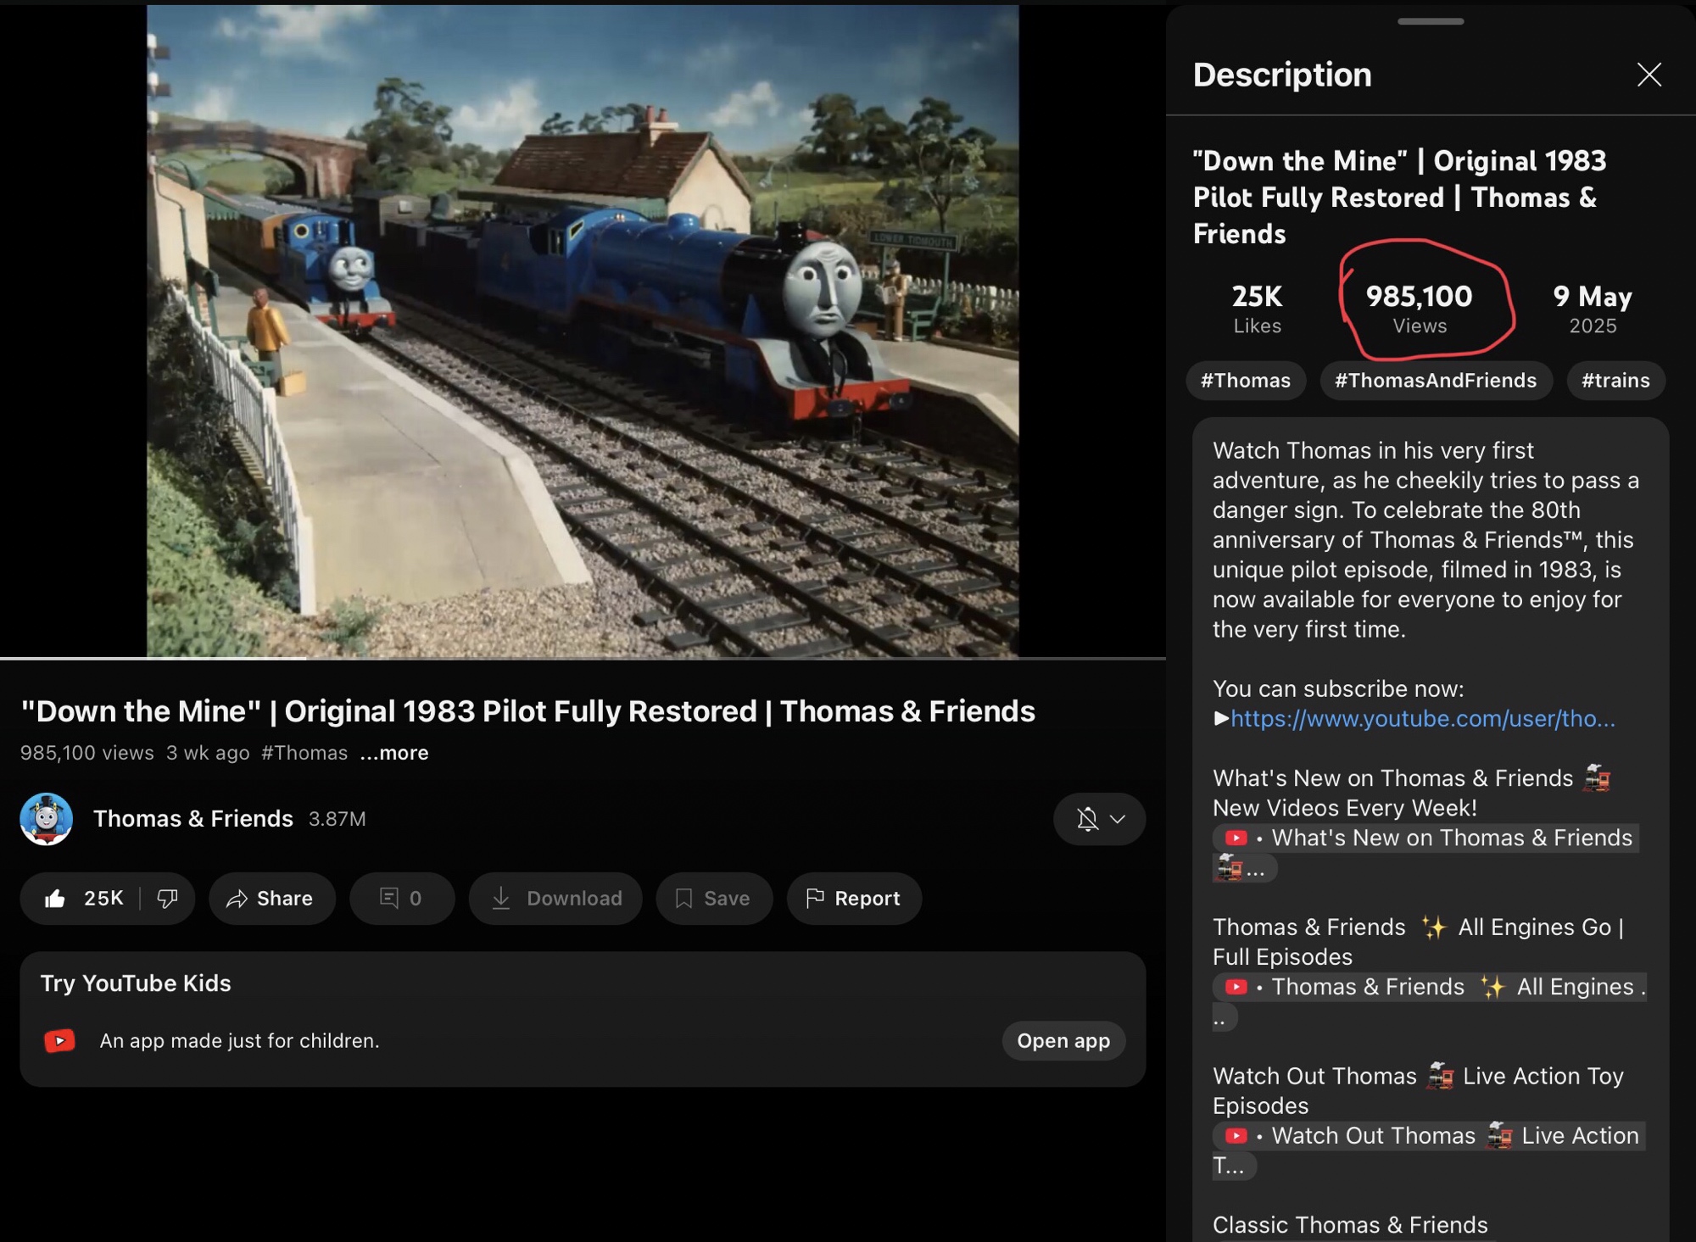The width and height of the screenshot is (1696, 1242).
Task: Click the thumbs-up like icon
Action: pyautogui.click(x=56, y=899)
